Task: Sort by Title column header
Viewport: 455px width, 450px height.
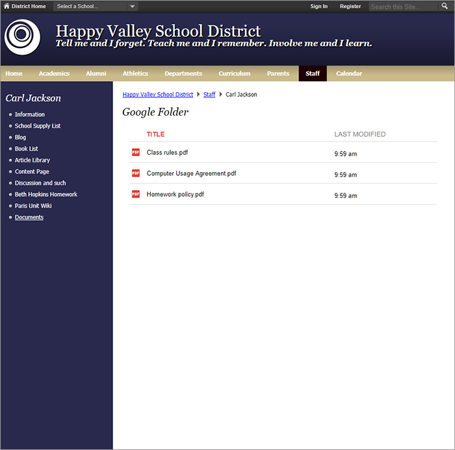Action: 155,134
